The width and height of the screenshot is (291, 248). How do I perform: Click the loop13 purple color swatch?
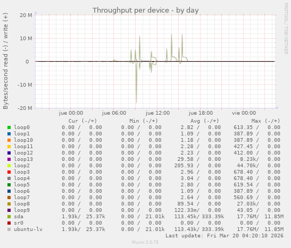9,159
